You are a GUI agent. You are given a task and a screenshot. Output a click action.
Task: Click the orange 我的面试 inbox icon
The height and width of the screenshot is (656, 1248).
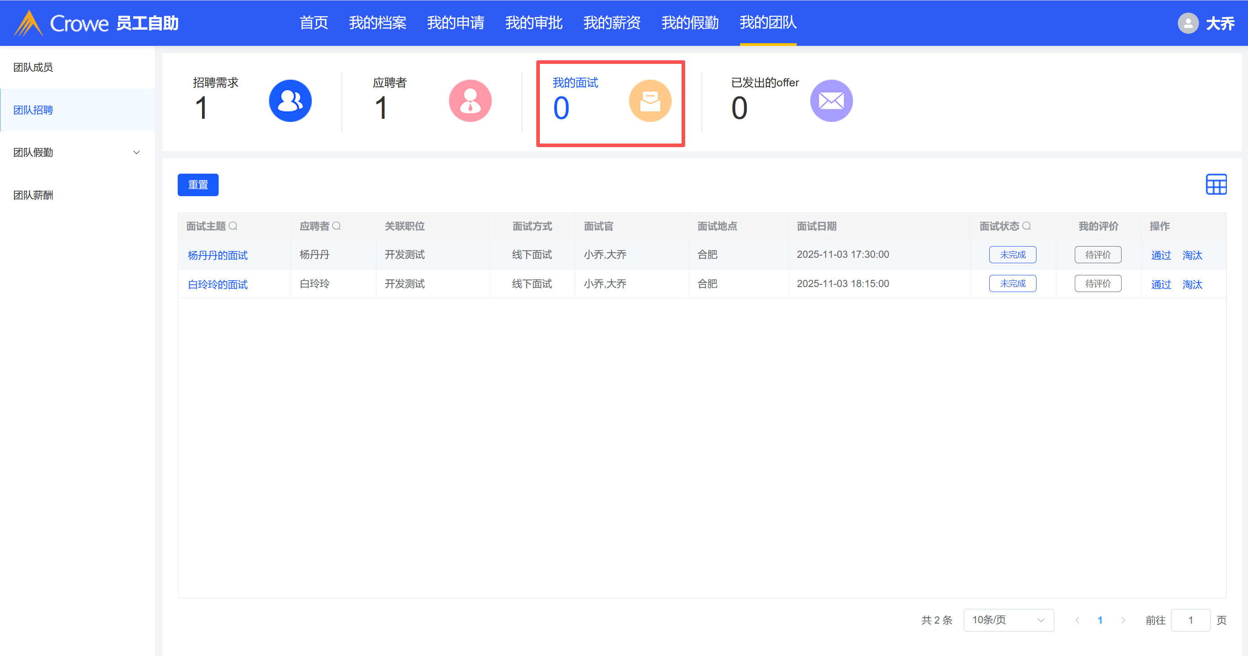coord(650,101)
